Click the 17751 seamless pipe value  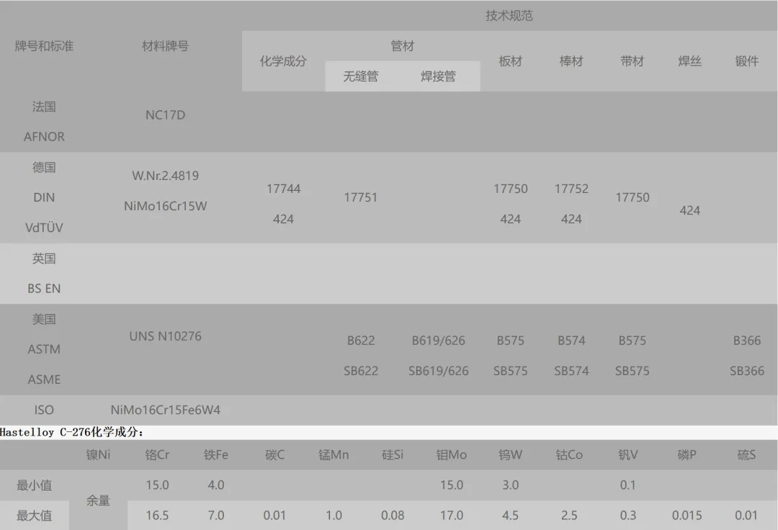tap(361, 197)
